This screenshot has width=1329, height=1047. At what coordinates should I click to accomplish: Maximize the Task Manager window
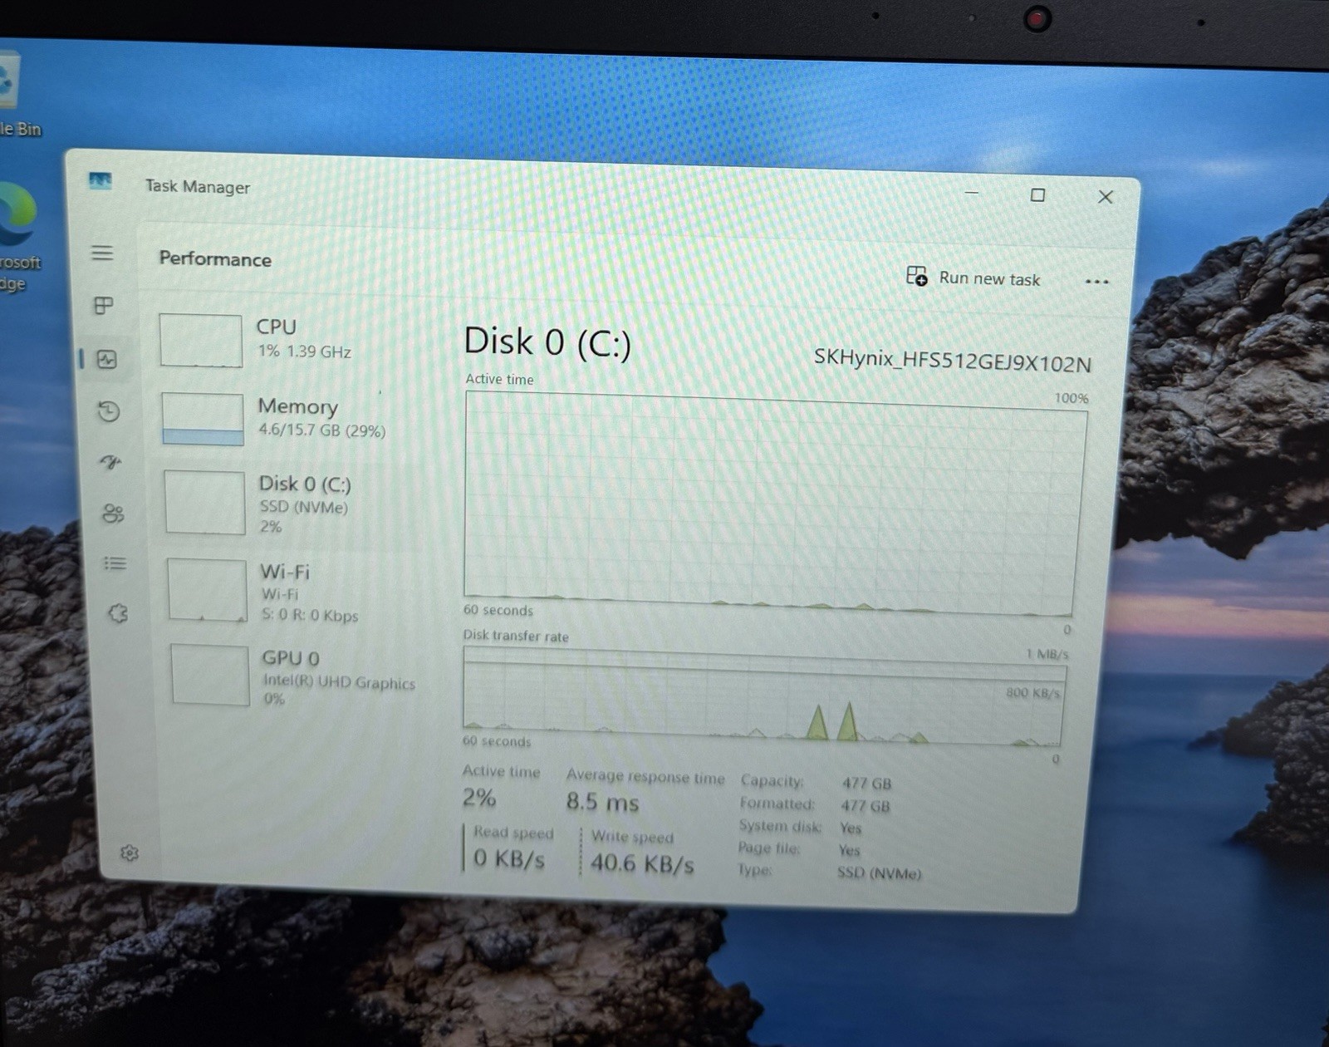1037,195
